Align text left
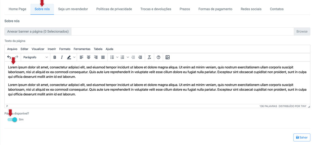Viewport: 314px width, 145px height. [x=81, y=57]
